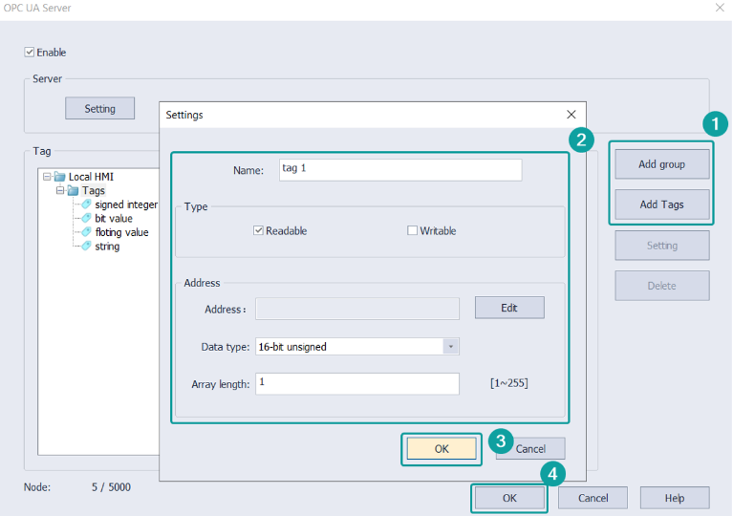Collapse the Local HMI tree node
The width and height of the screenshot is (733, 516).
(x=46, y=177)
